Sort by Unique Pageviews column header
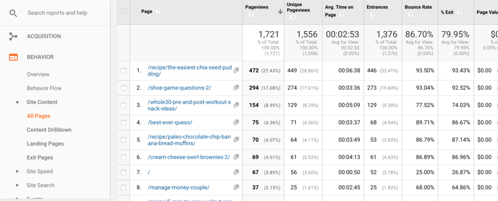 click(x=299, y=7)
